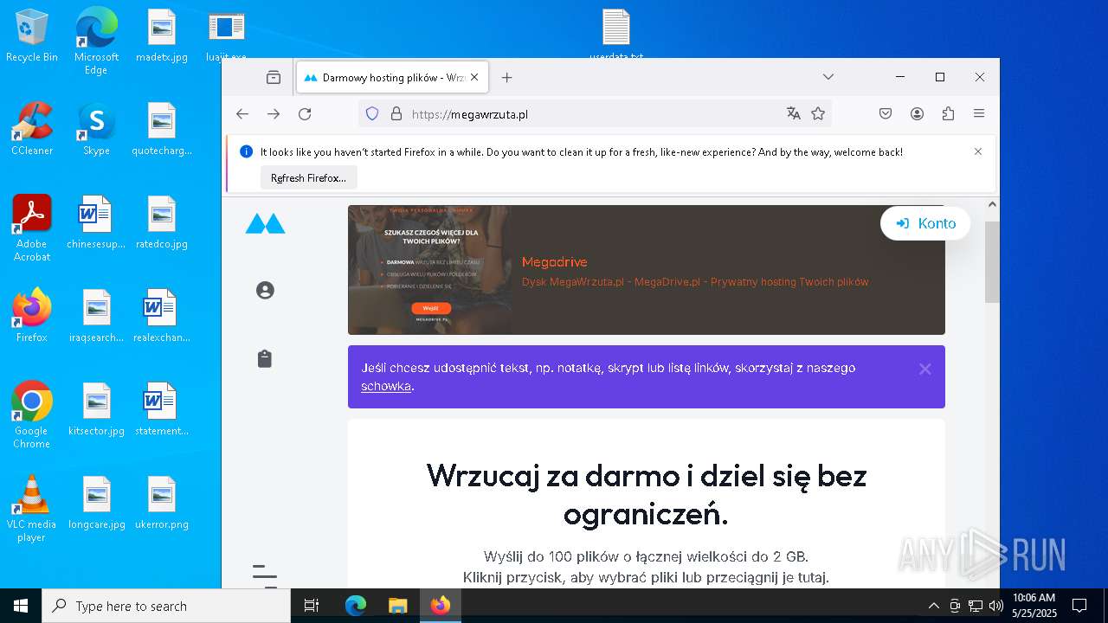Select longcare.jpg file on desktop
The image size is (1108, 623).
pyautogui.click(x=96, y=503)
